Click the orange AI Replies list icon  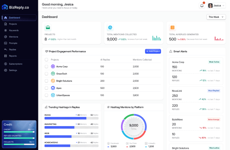click(x=172, y=28)
